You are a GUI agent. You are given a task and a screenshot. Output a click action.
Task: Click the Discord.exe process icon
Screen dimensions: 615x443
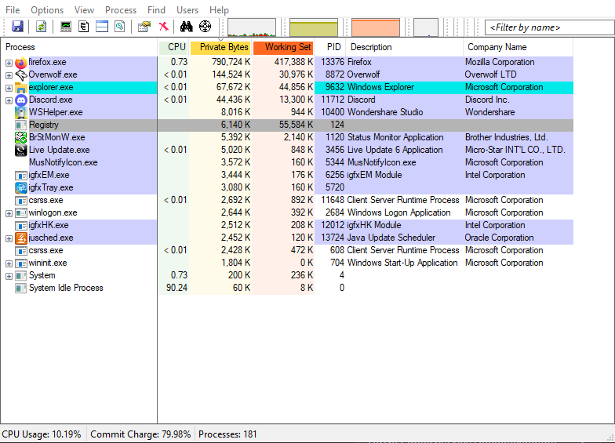20,100
